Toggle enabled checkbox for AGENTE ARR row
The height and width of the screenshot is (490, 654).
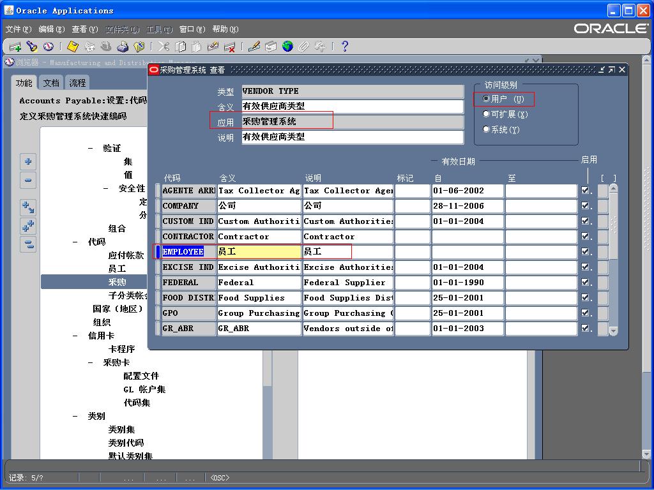[585, 190]
